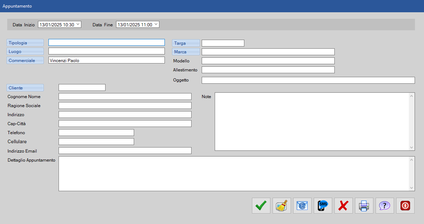The height and width of the screenshot is (224, 424).
Task: Click the Oggetto input field
Action: 308,80
